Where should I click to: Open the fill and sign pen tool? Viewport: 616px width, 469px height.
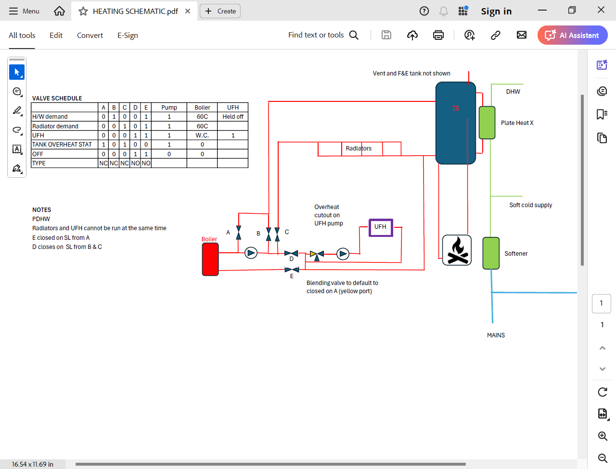tap(17, 169)
